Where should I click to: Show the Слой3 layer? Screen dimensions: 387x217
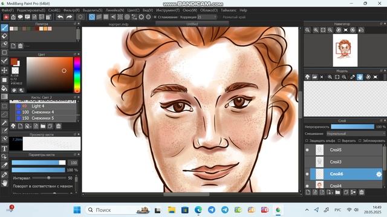[x=307, y=162]
